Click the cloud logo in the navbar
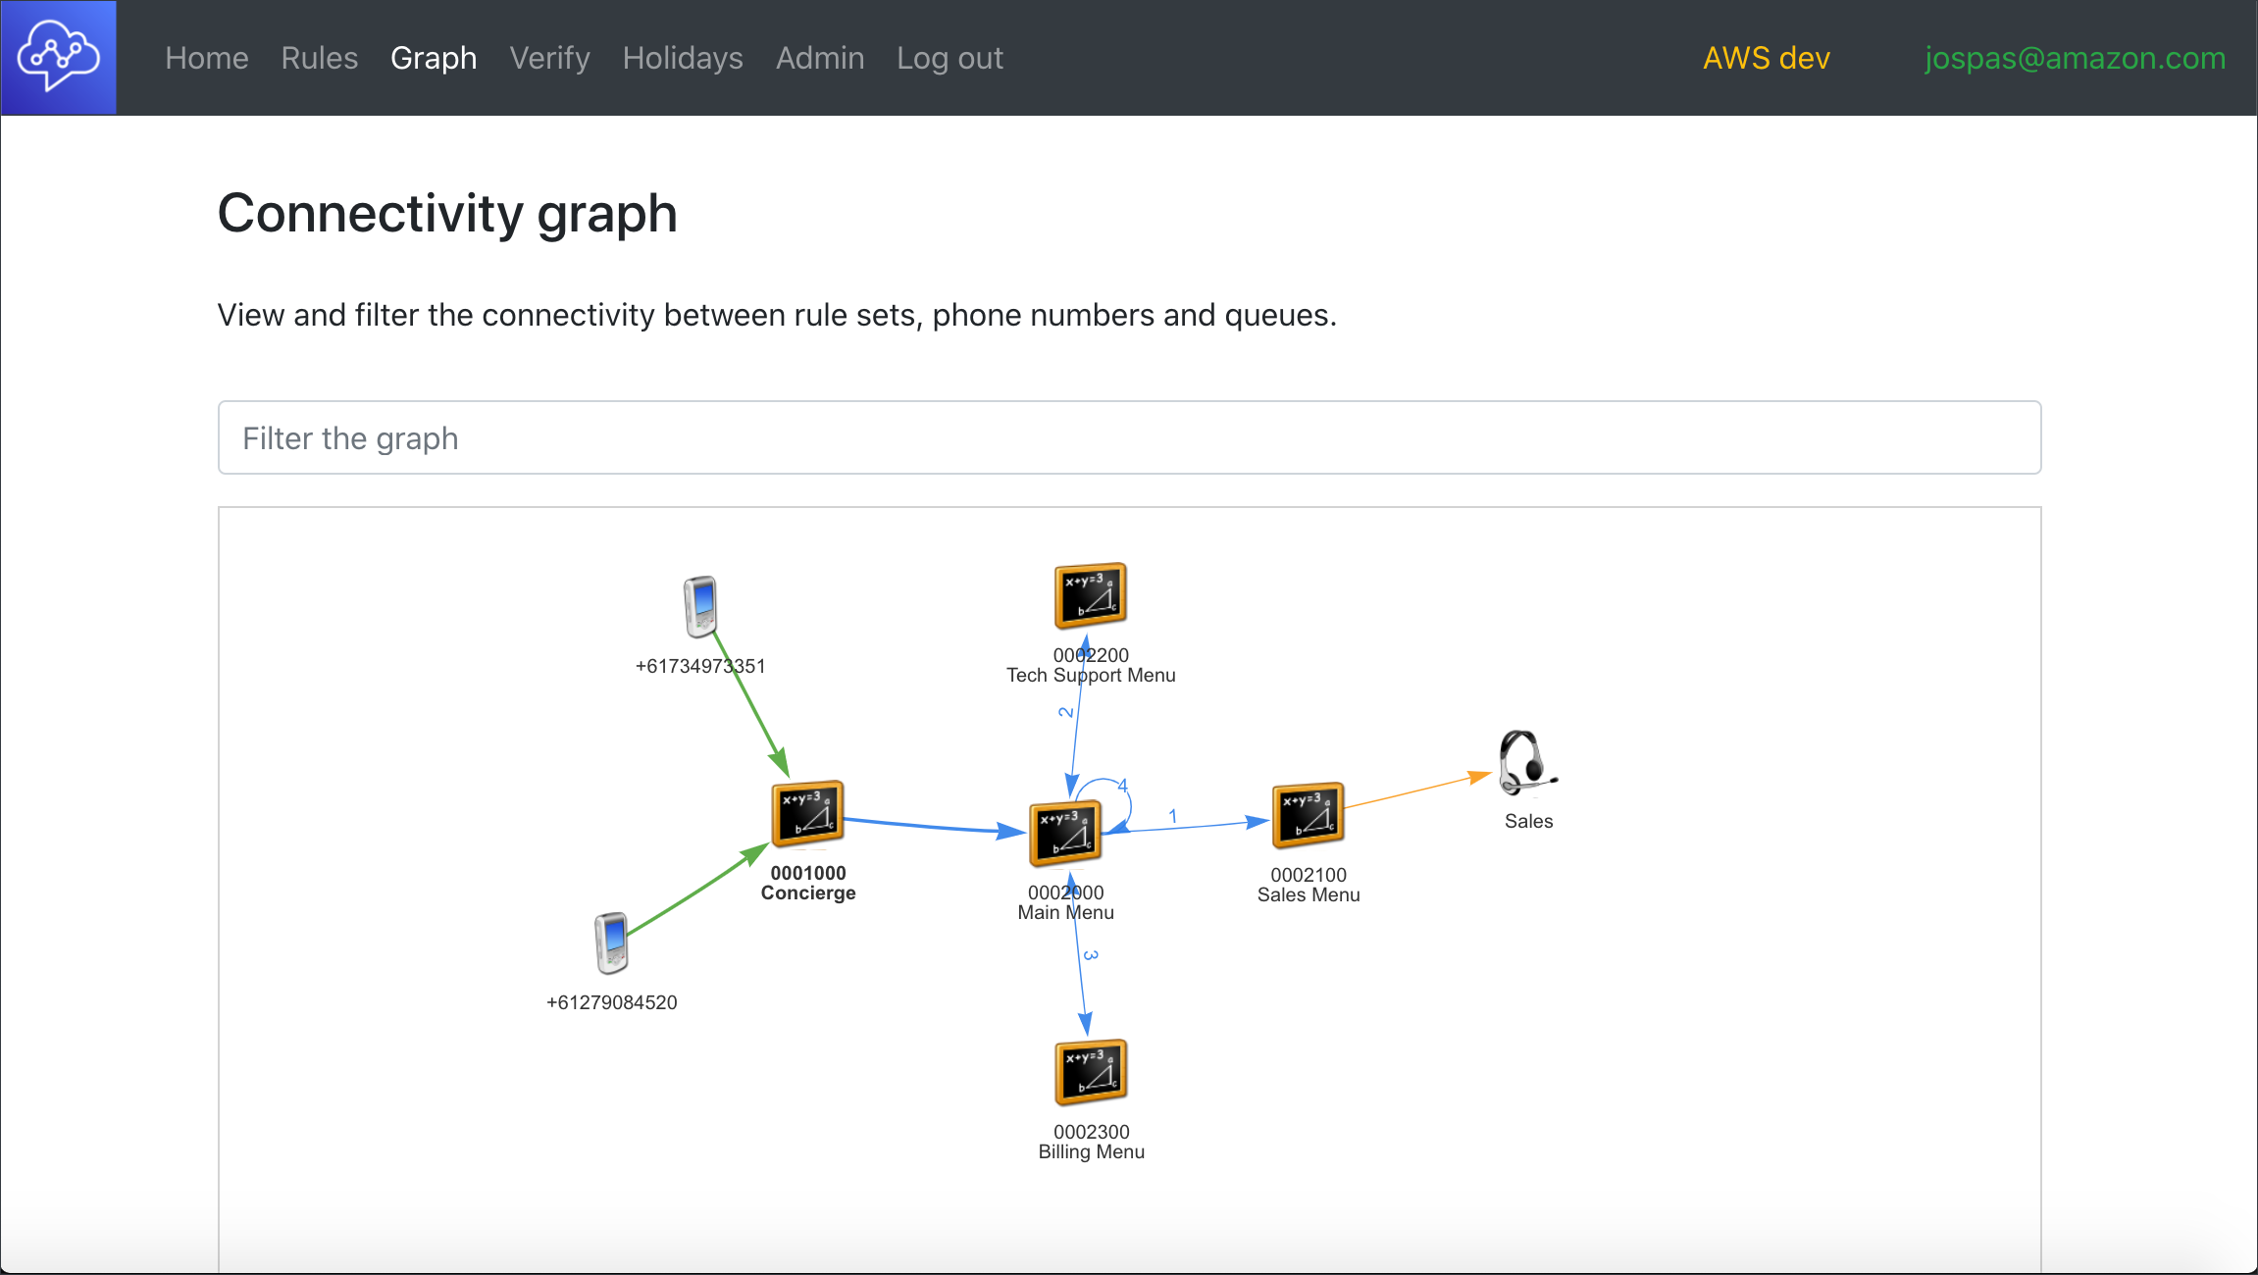Image resolution: width=2258 pixels, height=1275 pixels. coord(59,58)
